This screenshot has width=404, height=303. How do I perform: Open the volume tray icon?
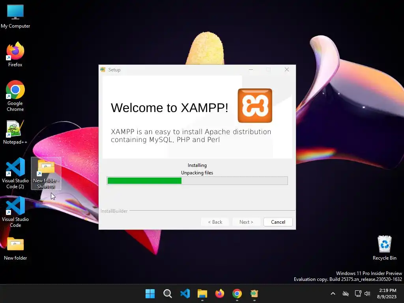click(367, 294)
